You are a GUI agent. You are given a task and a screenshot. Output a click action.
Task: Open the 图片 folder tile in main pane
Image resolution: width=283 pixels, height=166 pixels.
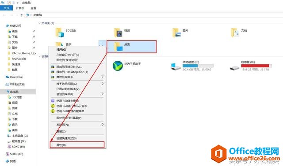point(180,33)
